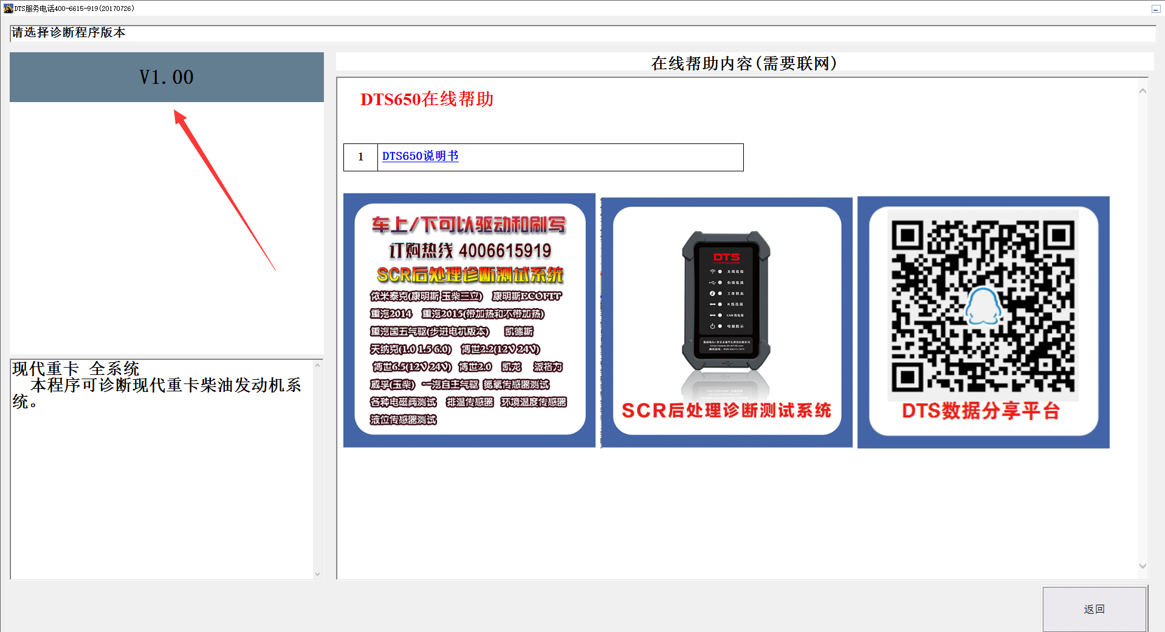1165x632 pixels.
Task: Click the 返回 back button
Action: (x=1095, y=609)
